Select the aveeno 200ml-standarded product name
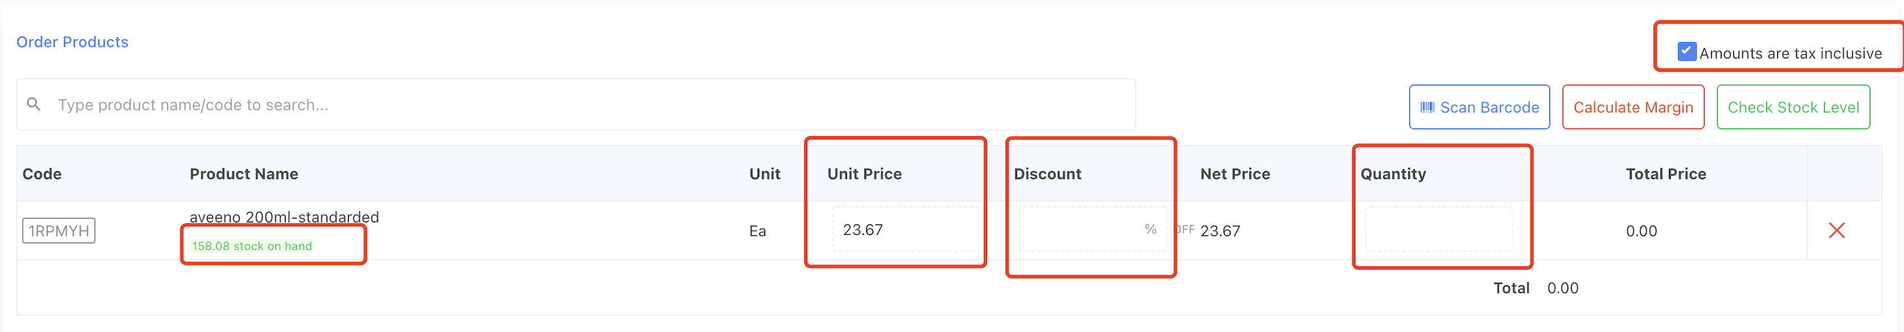The image size is (1904, 332). [284, 217]
